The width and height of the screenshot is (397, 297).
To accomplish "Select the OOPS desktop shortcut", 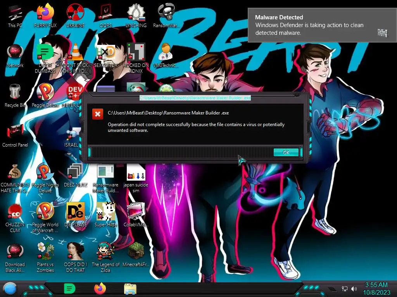I will [105, 15].
